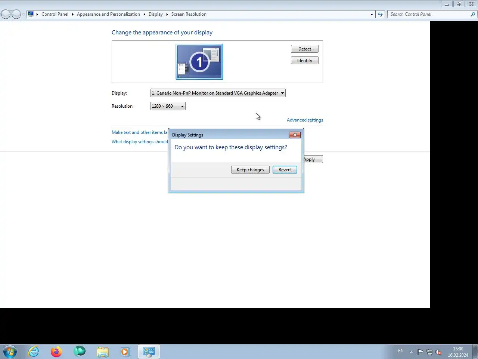Open the green globe browser taskbar icon
478x359 pixels.
[80, 352]
